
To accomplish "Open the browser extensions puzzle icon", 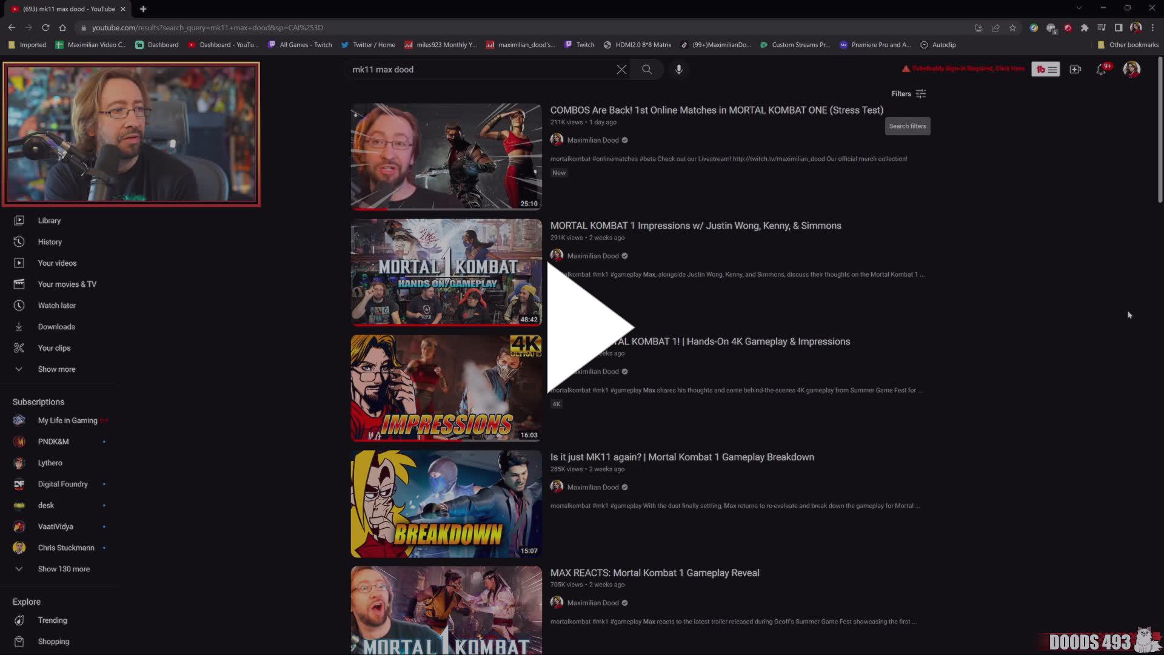I will pyautogui.click(x=1085, y=27).
